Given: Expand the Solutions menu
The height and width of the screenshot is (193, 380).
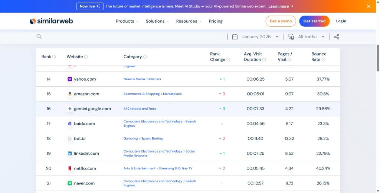Looking at the screenshot, I should [157, 21].
